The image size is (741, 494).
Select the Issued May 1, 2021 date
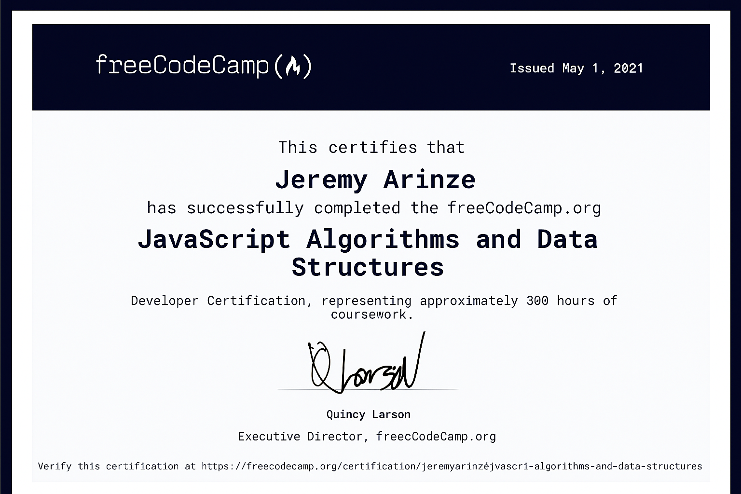(576, 68)
